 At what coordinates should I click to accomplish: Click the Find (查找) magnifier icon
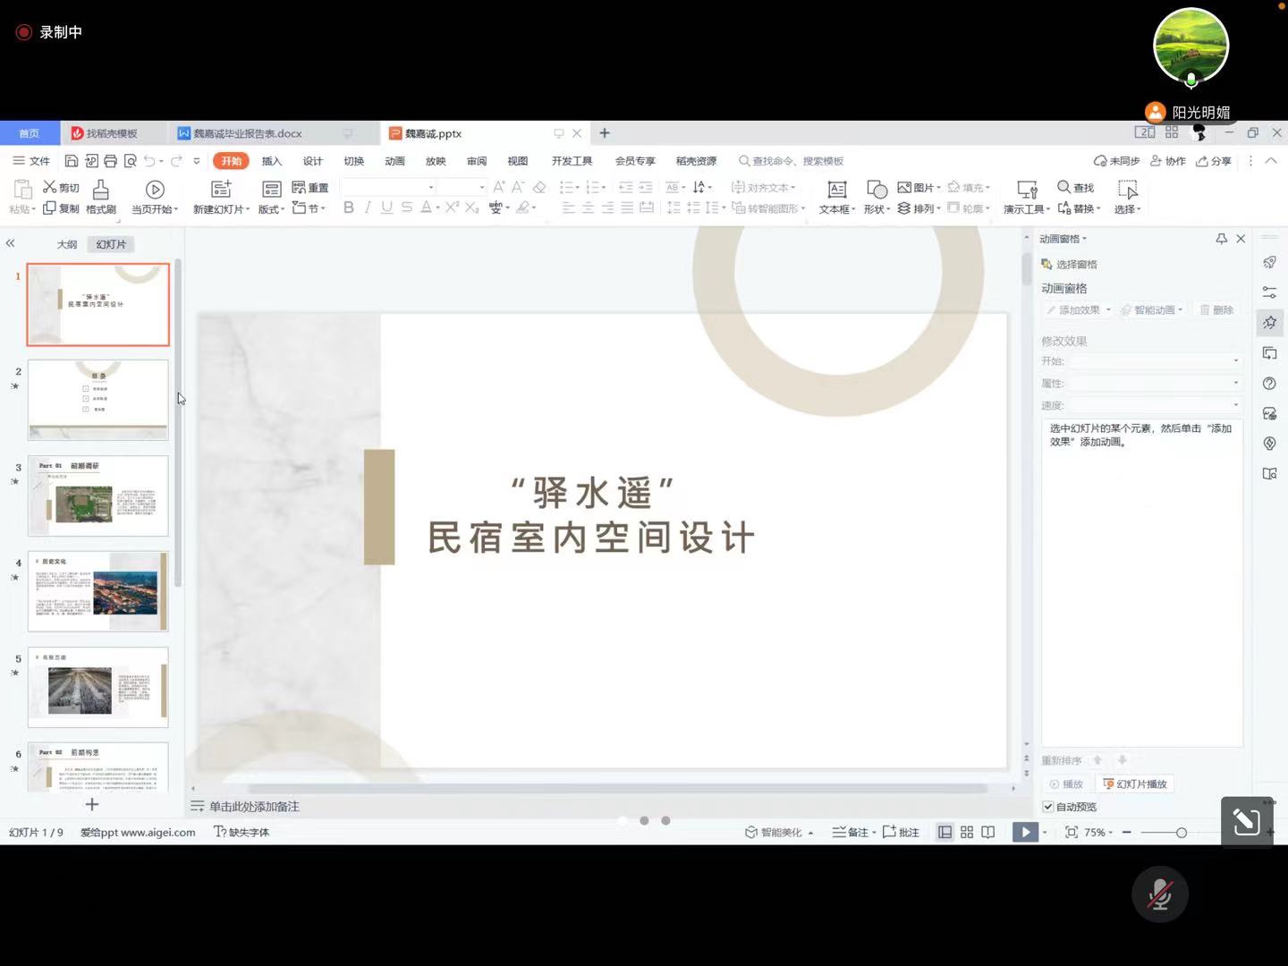(1064, 187)
